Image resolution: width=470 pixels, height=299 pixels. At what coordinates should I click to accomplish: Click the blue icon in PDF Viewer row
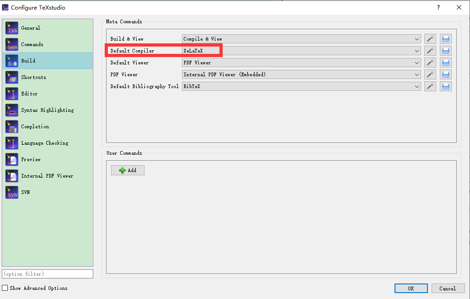pos(446,74)
